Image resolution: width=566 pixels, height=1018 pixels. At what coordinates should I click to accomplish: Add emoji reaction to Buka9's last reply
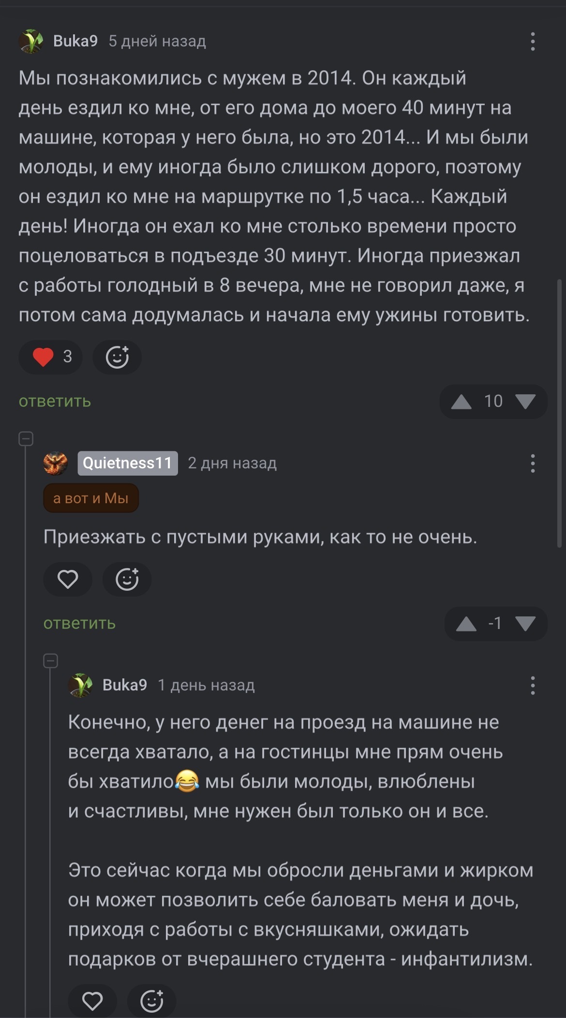coord(151,1001)
